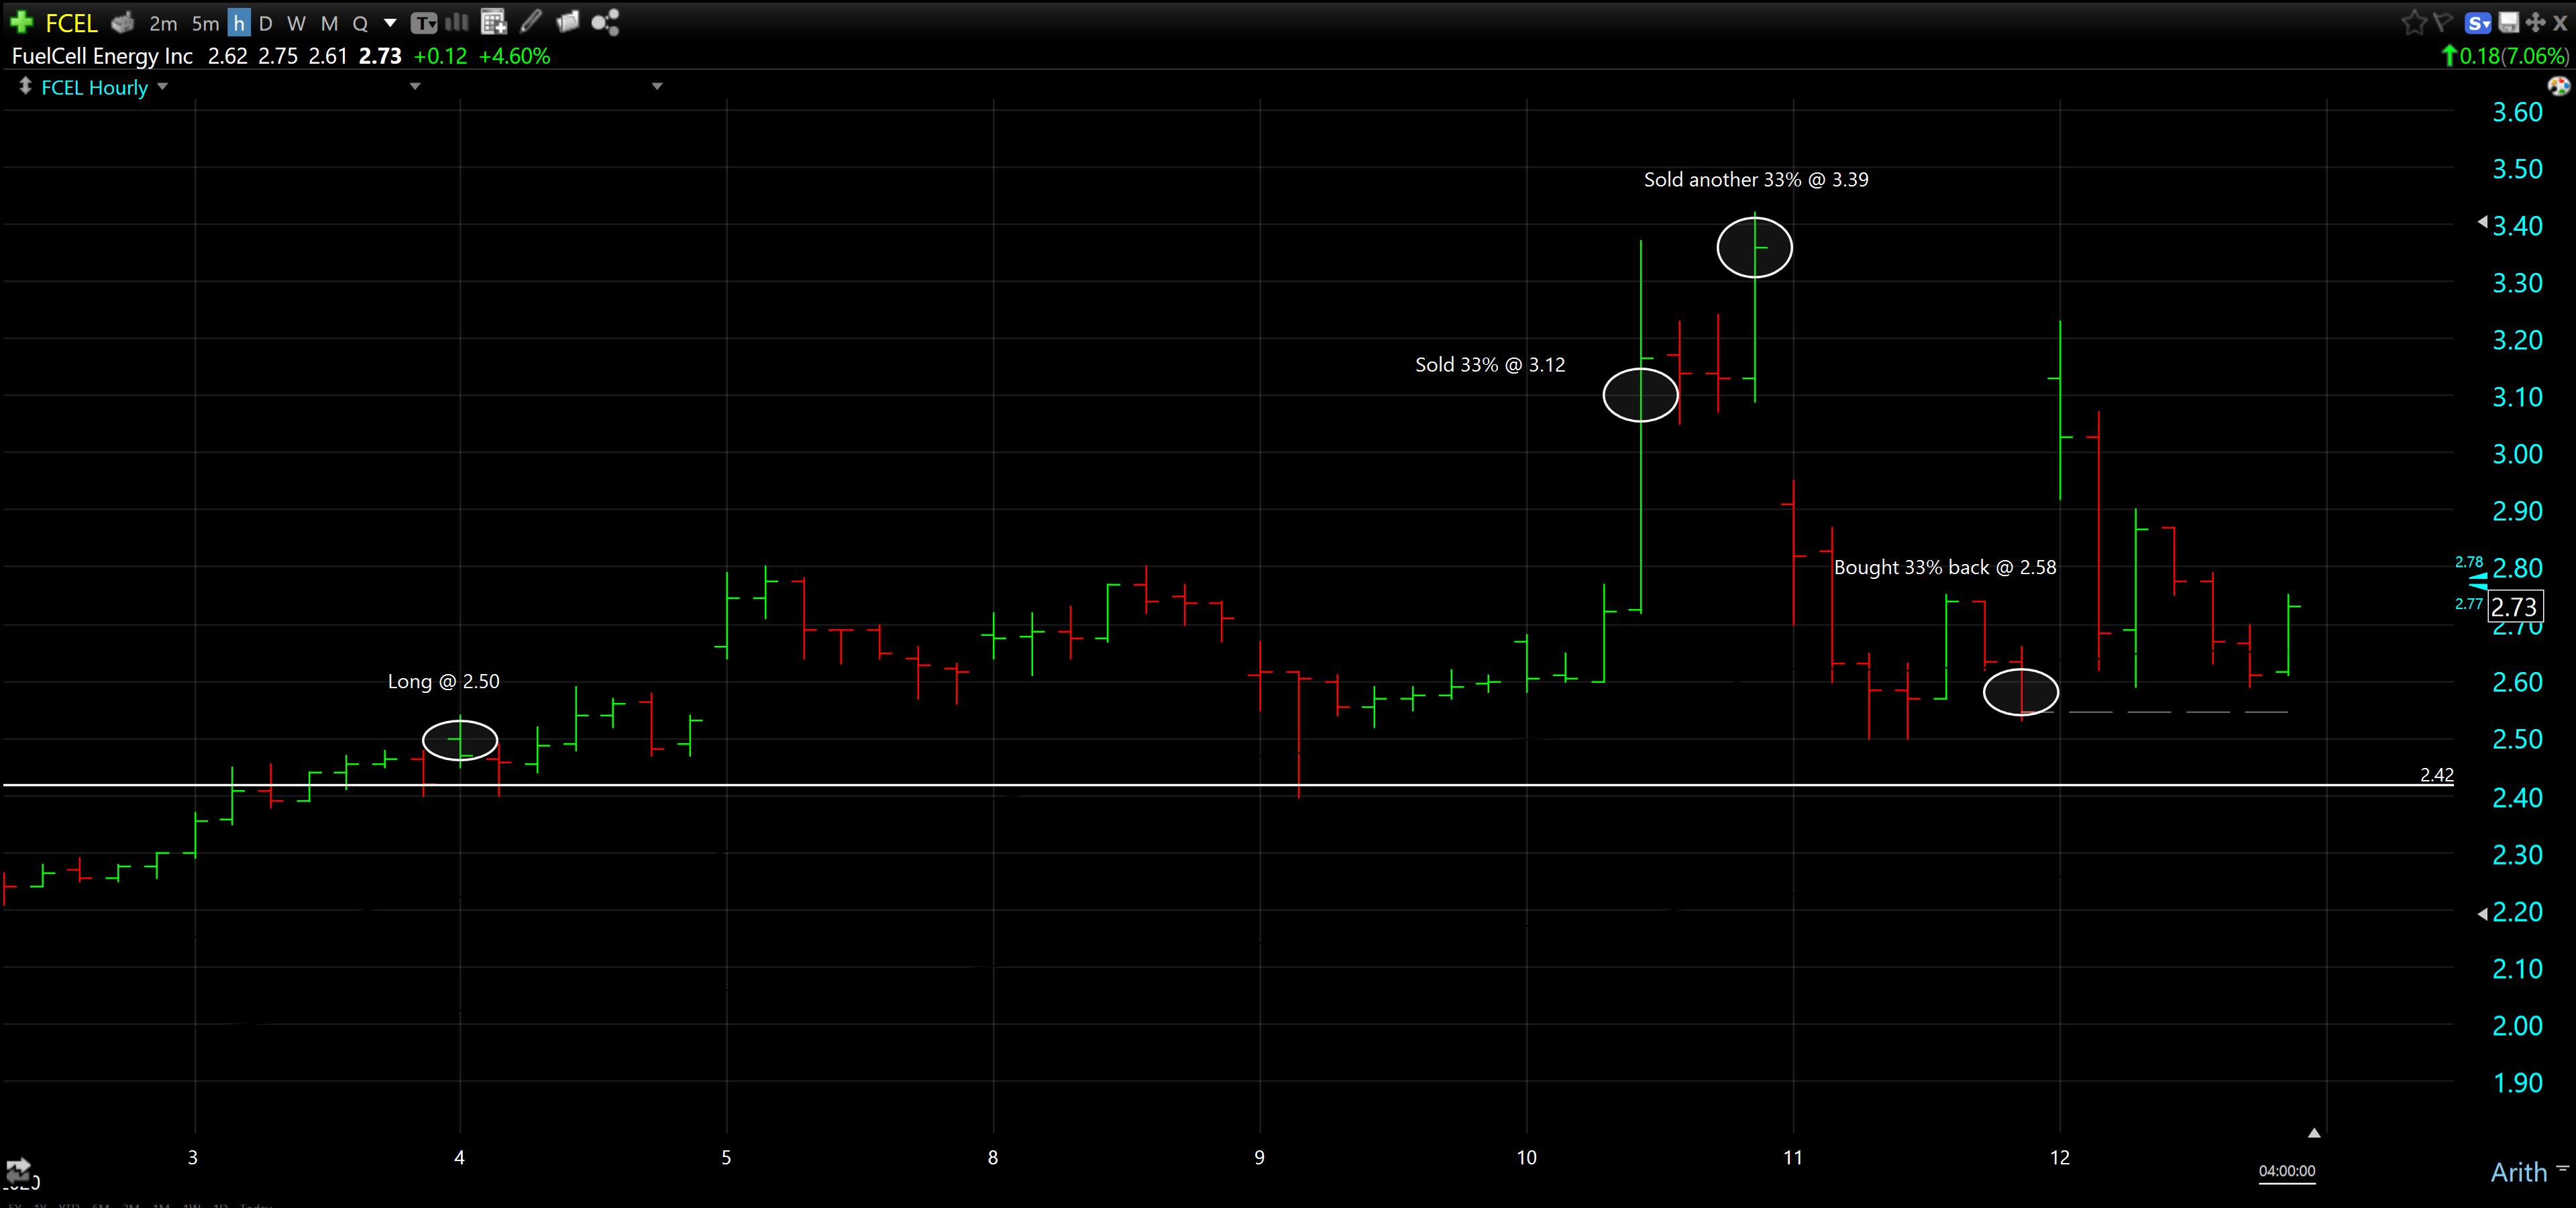Viewport: 2576px width, 1208px height.
Task: Open the printer/export icon beside FCEL
Action: (123, 22)
